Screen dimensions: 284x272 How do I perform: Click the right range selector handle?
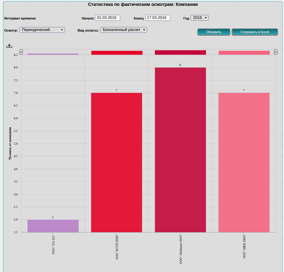276,52
